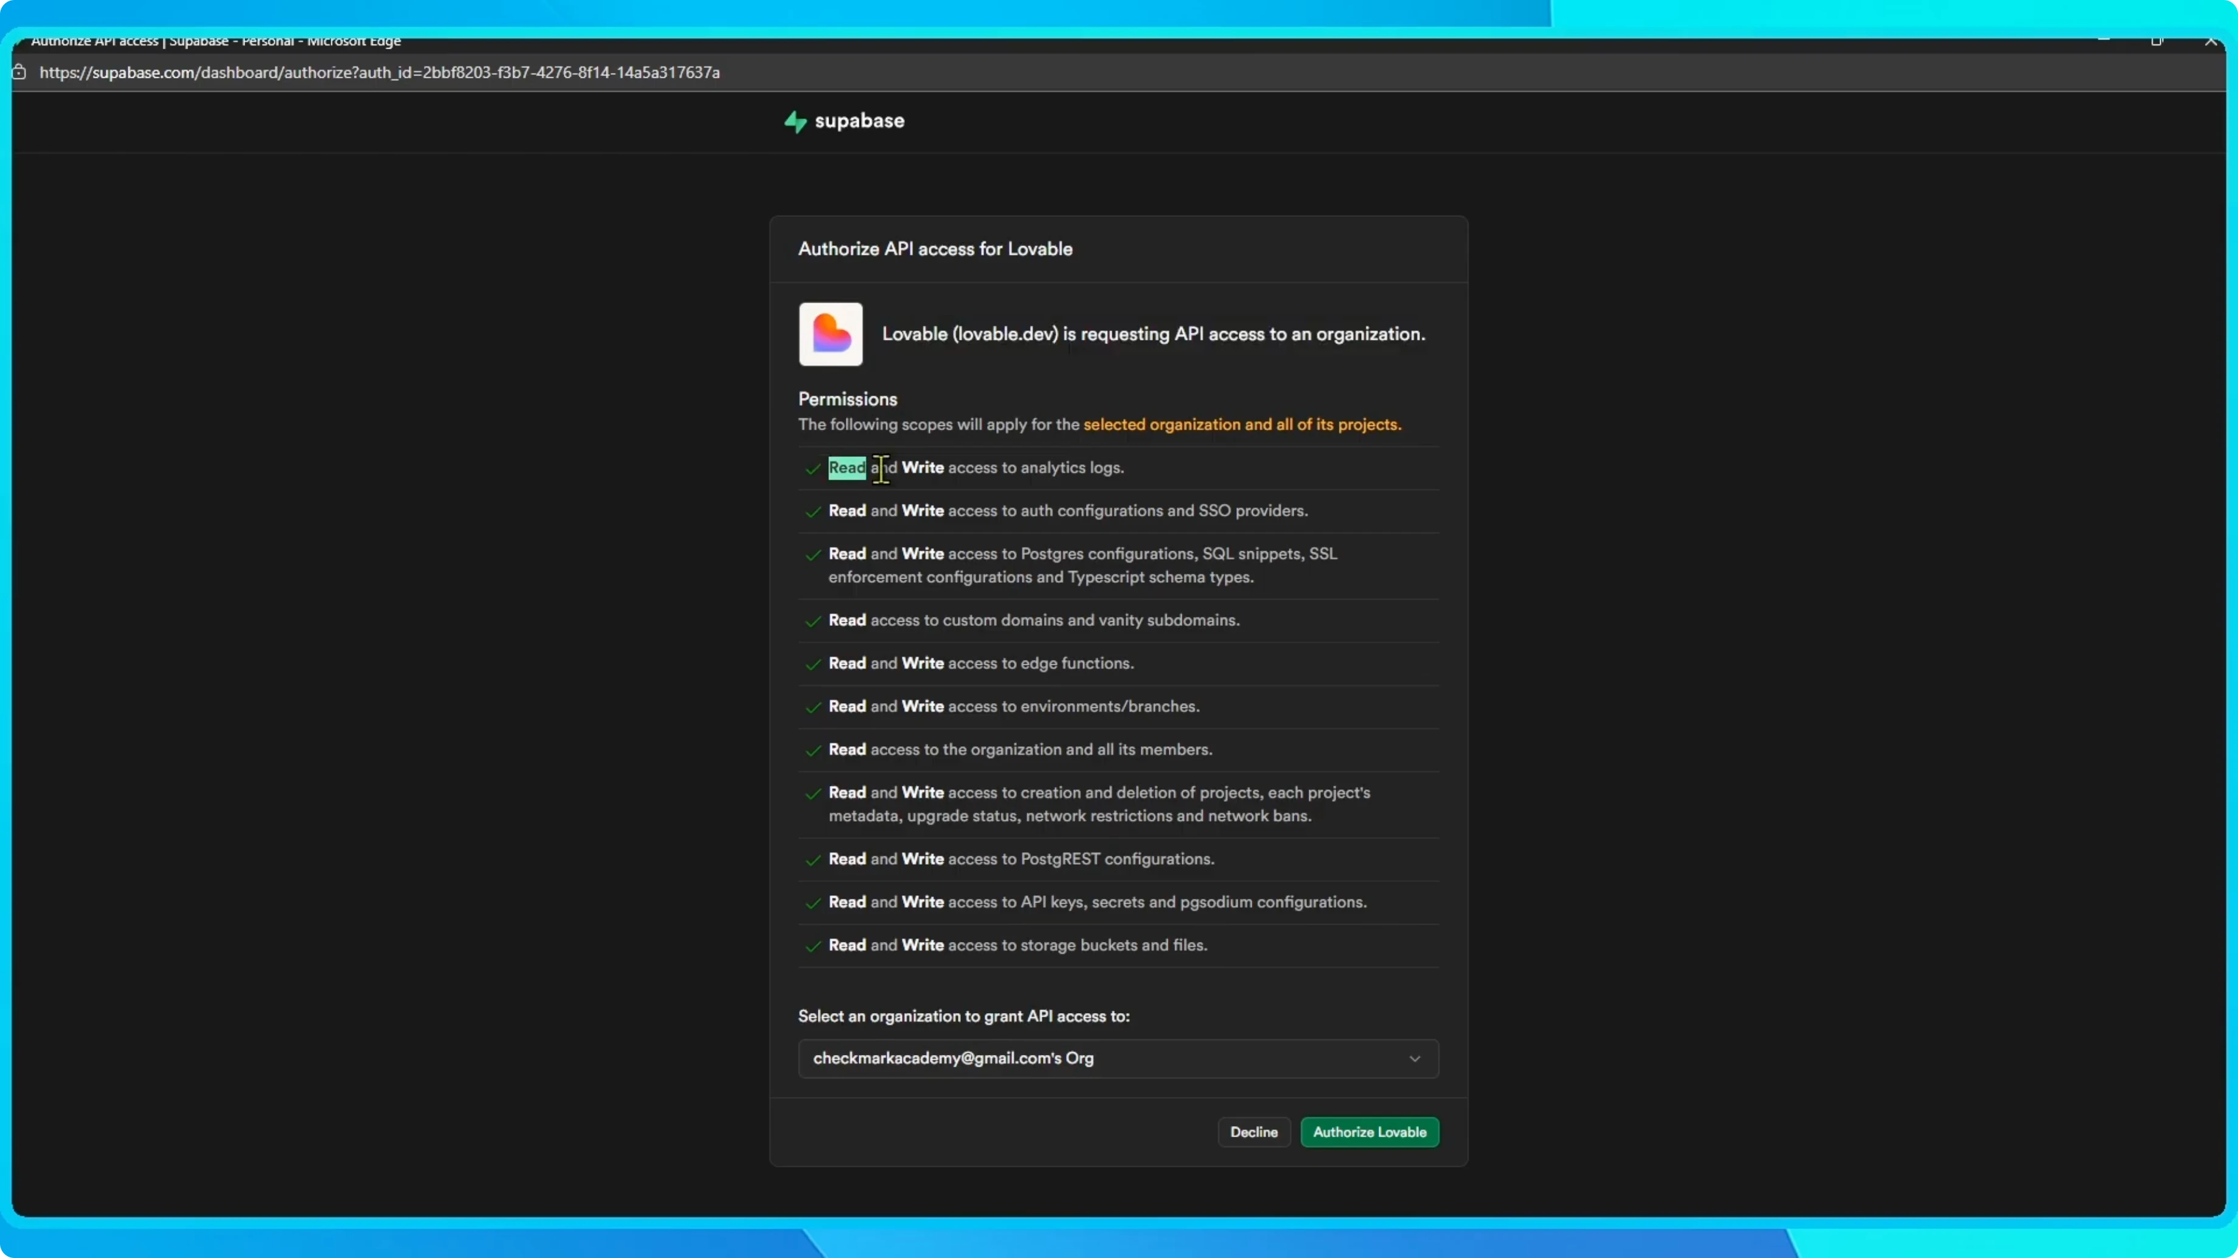This screenshot has width=2238, height=1258.
Task: Decline the API access request
Action: click(x=1253, y=1132)
